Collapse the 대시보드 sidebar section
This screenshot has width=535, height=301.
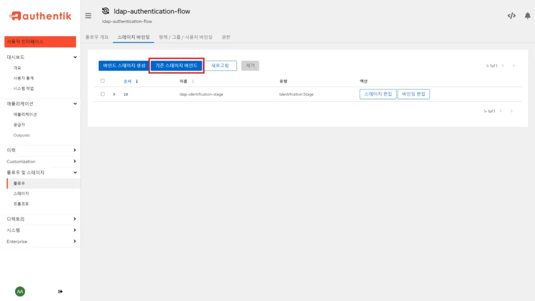pyautogui.click(x=74, y=56)
